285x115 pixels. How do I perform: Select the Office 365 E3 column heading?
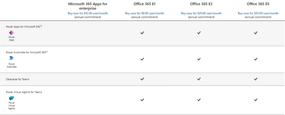pyautogui.click(x=201, y=4)
